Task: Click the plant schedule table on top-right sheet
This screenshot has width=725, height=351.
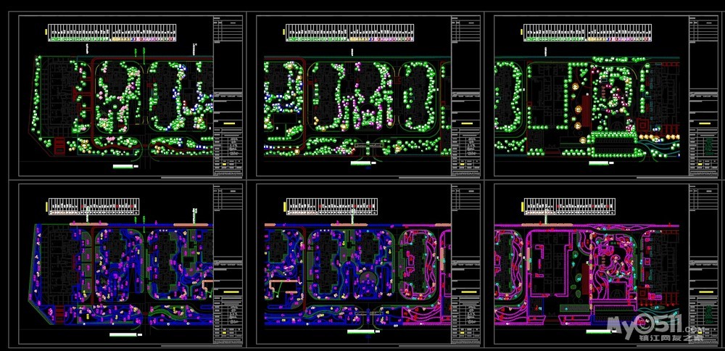Action: tap(587, 32)
